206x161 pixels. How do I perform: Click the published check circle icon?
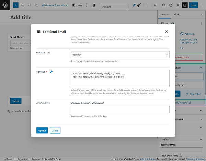coord(182,34)
